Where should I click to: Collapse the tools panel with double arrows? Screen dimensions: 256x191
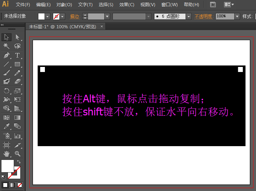click(2, 25)
